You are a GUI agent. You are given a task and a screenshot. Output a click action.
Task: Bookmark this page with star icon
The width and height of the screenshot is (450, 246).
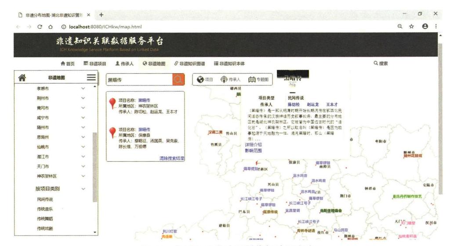pyautogui.click(x=412, y=27)
